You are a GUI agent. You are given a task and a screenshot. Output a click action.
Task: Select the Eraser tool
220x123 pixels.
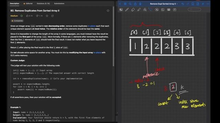pos(133,10)
